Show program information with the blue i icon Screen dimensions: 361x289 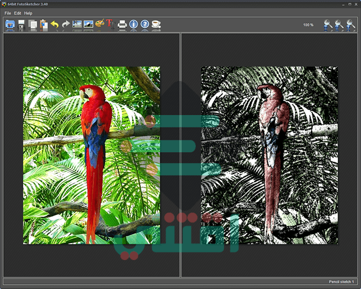[134, 24]
